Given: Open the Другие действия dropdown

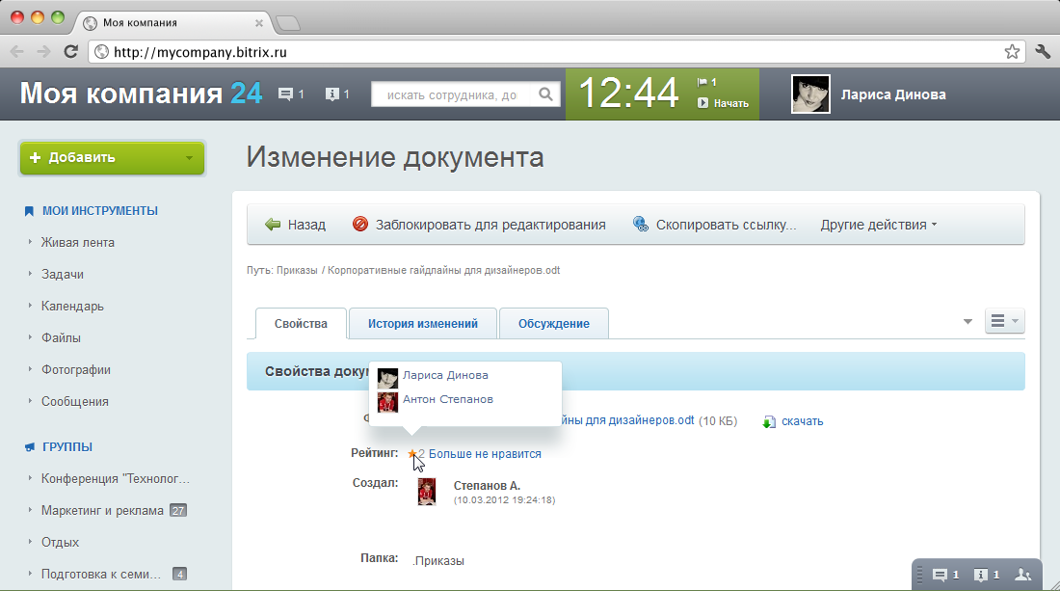Looking at the screenshot, I should pos(879,225).
